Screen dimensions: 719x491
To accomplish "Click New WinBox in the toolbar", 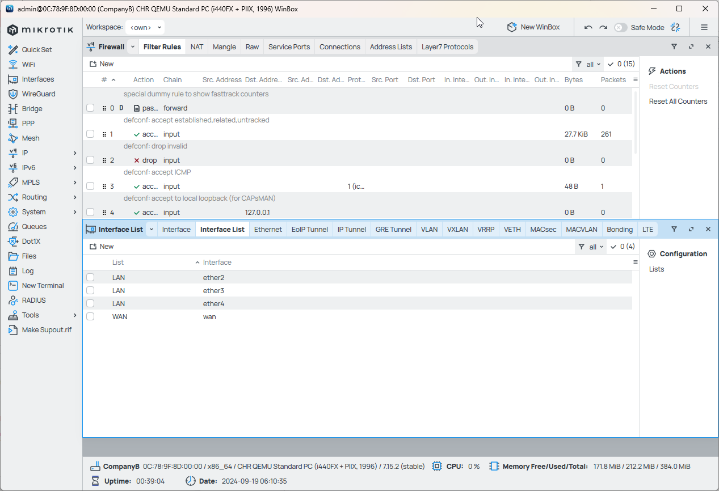I will tap(534, 27).
